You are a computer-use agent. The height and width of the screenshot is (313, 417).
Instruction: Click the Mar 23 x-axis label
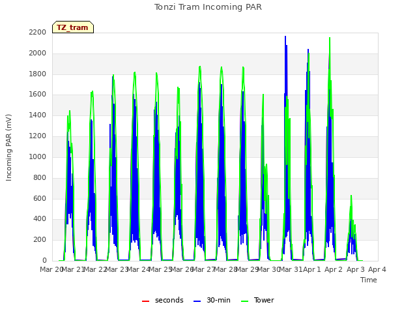[x=117, y=269]
